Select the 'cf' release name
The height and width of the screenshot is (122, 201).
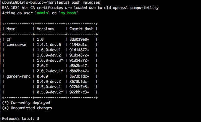click(x=9, y=39)
